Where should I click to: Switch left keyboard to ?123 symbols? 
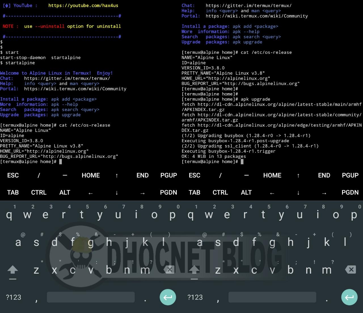[x=14, y=297]
